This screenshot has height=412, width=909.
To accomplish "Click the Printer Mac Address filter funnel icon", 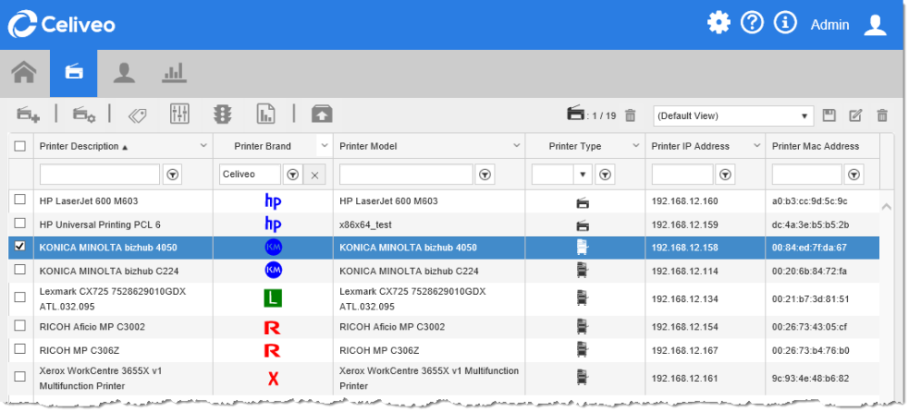I will coord(854,174).
